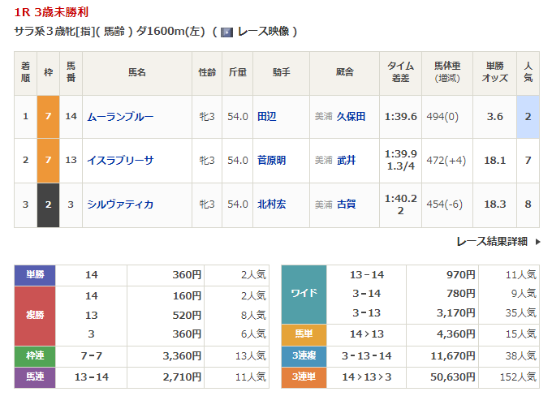
Task: Open trainer 古賀 profile
Action: 346,204
